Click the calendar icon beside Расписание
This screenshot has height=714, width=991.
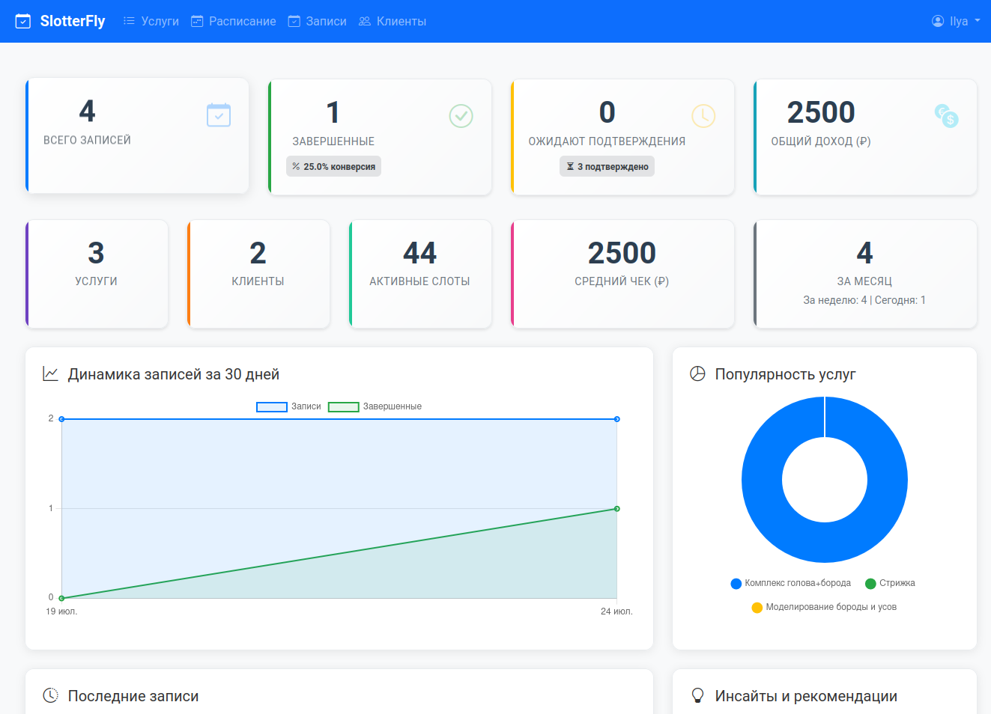coord(197,21)
